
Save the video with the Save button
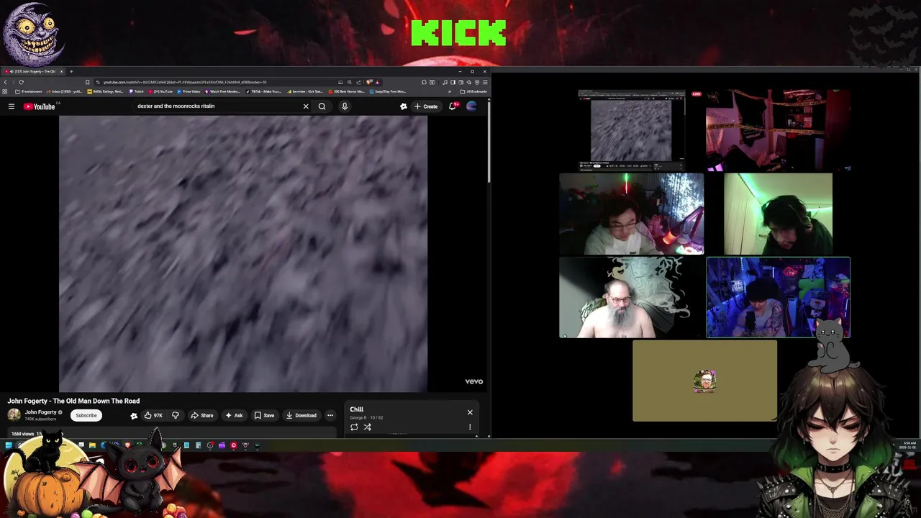click(264, 415)
